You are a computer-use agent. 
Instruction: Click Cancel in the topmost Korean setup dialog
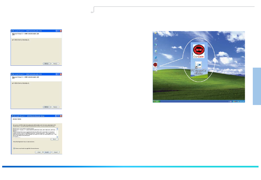point(55,64)
